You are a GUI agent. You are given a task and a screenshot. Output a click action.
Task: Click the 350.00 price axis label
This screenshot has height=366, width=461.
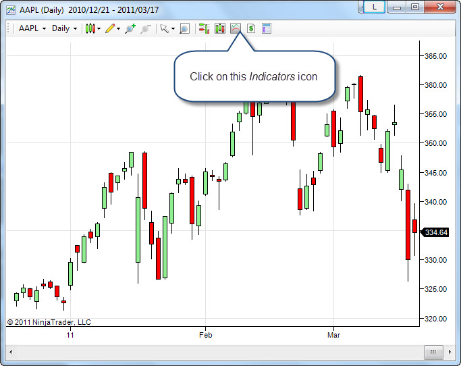pos(435,143)
